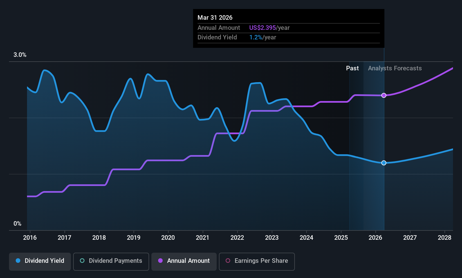The width and height of the screenshot is (462, 278).
Task: Click the 2019 x-axis label
Action: [x=134, y=238]
